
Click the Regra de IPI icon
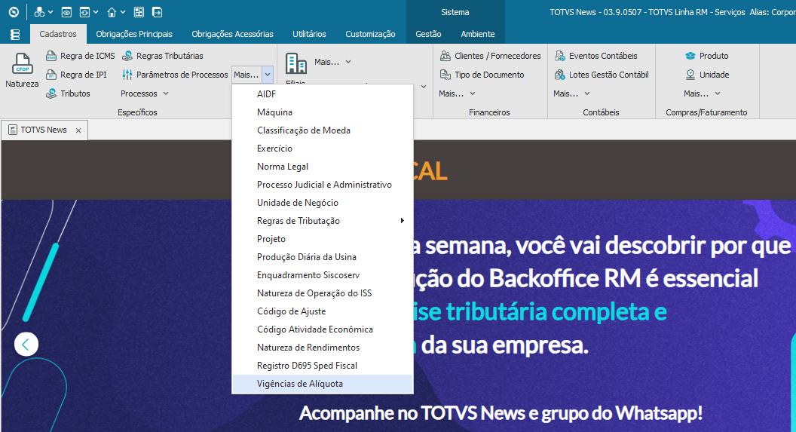(x=51, y=75)
